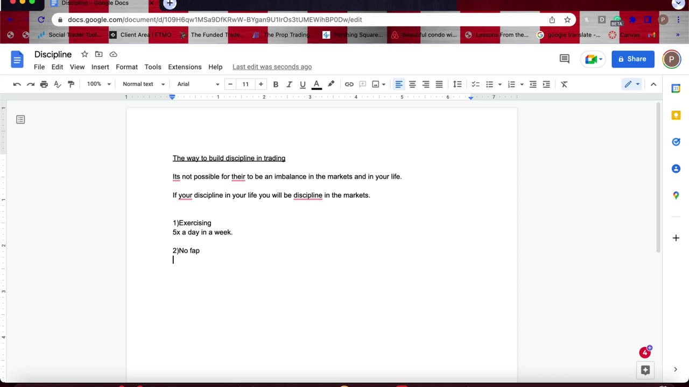Expand the bulleted list style options

500,84
